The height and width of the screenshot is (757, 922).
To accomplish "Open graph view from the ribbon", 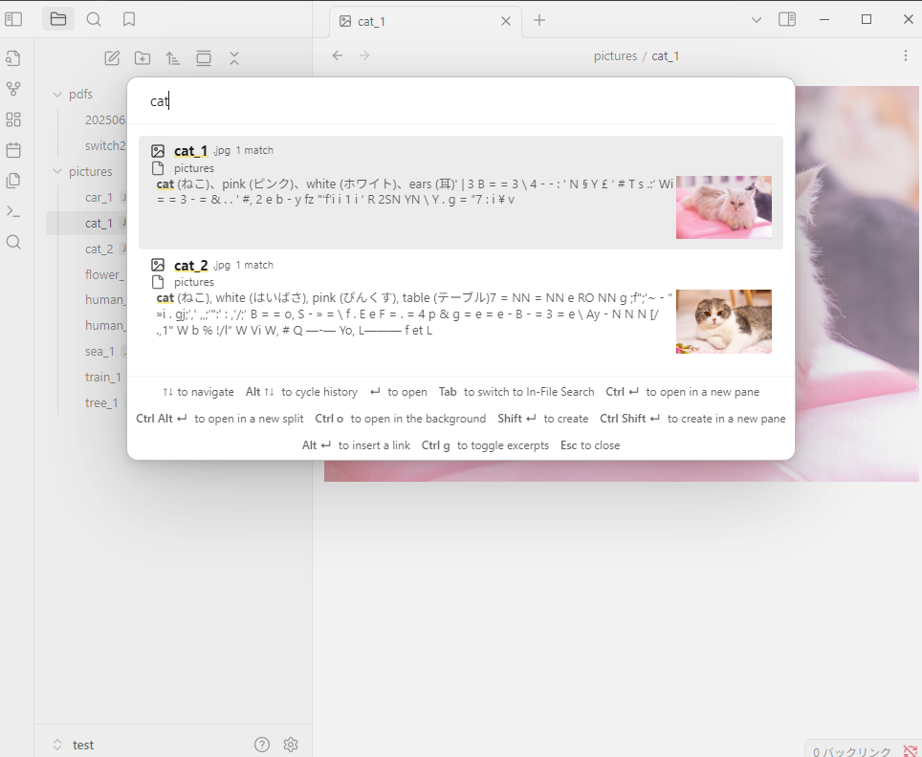I will click(x=13, y=89).
